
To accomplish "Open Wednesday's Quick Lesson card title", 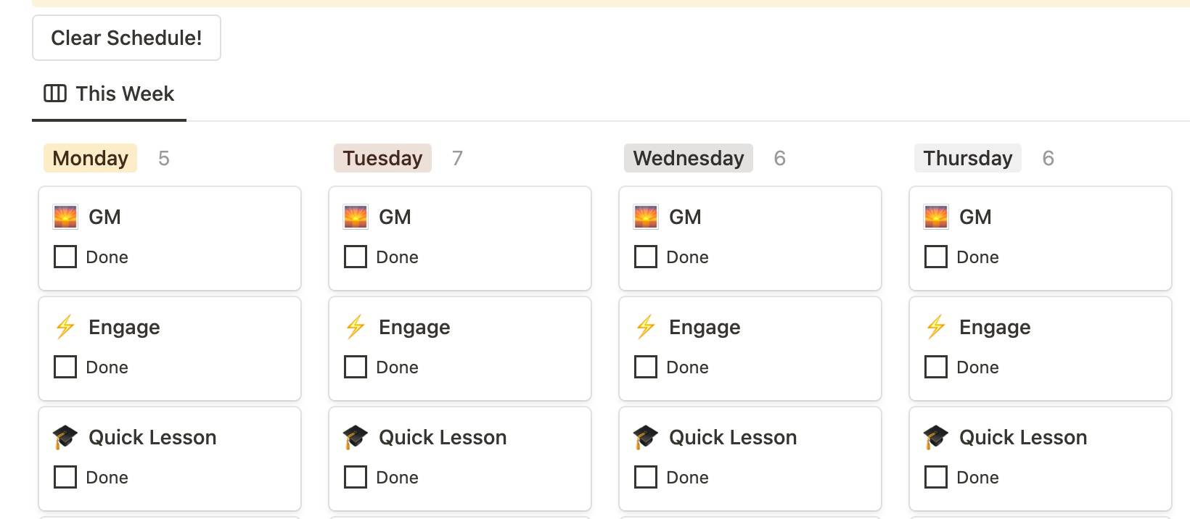I will 733,437.
